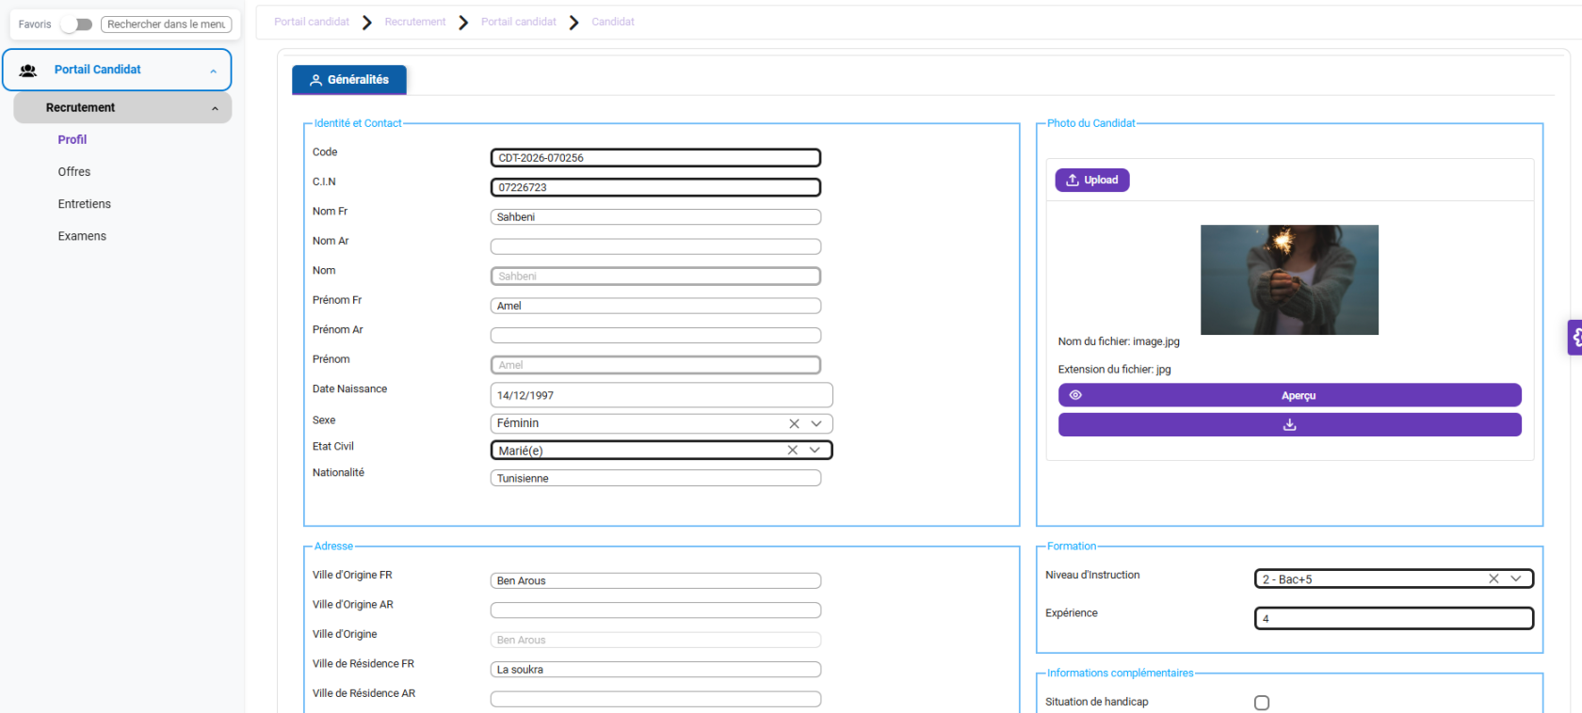Edit the Nationalité field

pos(655,478)
